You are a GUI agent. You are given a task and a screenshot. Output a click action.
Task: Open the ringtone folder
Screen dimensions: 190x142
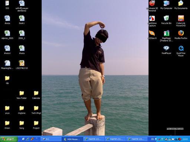pos(22,110)
